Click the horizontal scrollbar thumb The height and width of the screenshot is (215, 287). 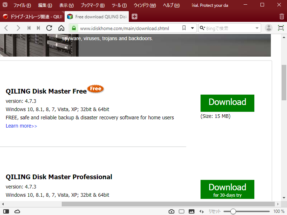[168, 204]
